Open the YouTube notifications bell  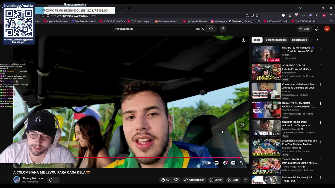317,29
